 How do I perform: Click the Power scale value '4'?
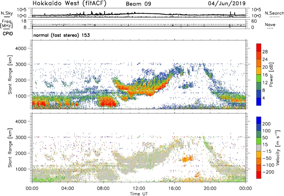coord(263,98)
